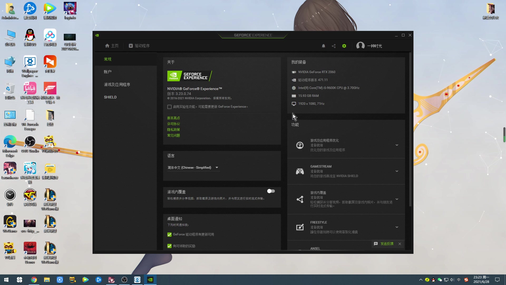Go to the 主页 home tab
Viewport: 506px width, 285px height.
[112, 46]
